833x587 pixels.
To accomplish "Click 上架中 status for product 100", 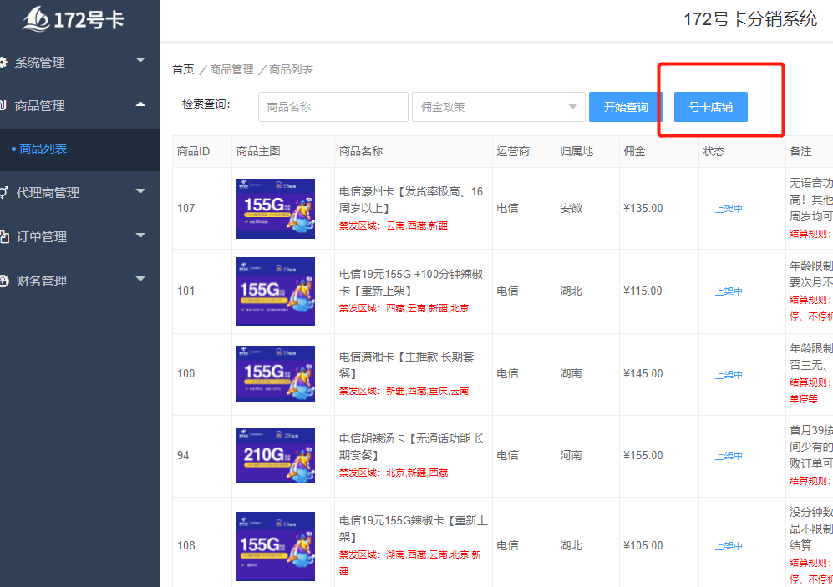I will pyautogui.click(x=729, y=375).
